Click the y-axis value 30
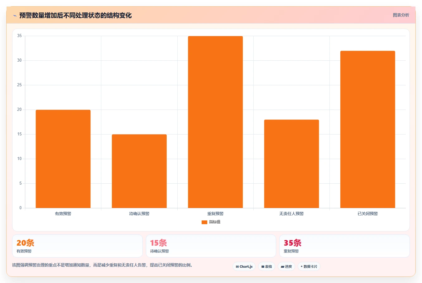 [19, 60]
